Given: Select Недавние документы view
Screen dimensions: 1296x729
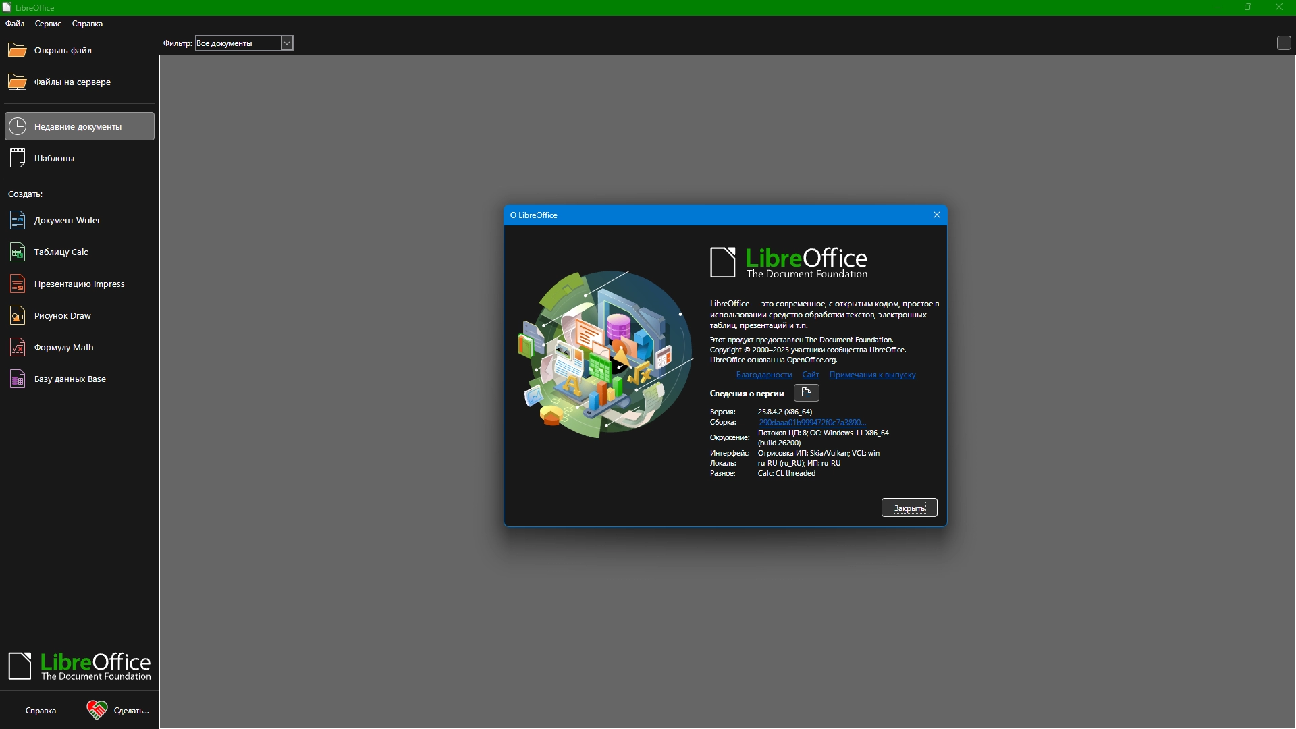Looking at the screenshot, I should point(79,126).
